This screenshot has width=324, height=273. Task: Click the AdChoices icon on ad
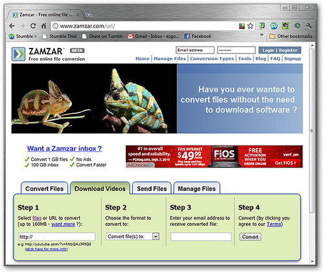pyautogui.click(x=151, y=165)
